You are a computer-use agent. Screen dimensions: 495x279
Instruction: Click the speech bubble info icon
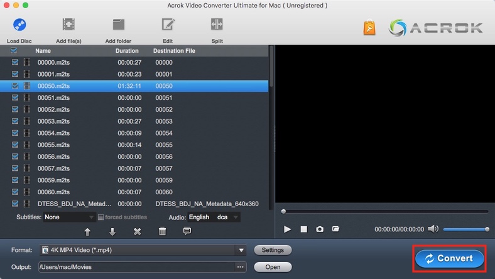(187, 231)
